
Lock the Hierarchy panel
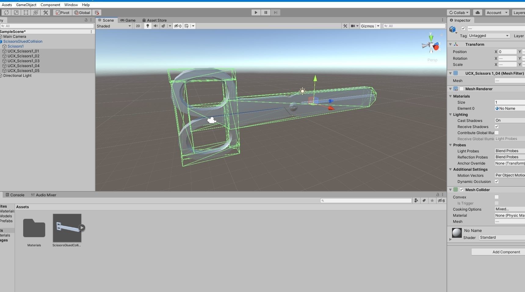pos(86,20)
